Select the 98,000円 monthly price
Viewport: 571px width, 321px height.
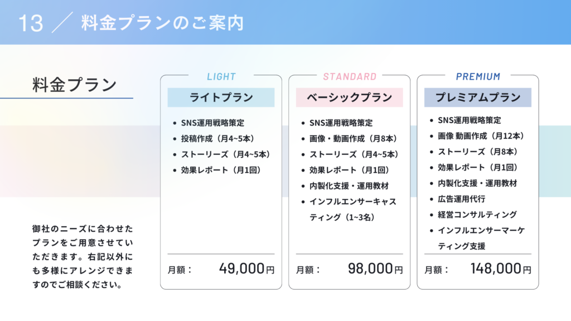375,269
